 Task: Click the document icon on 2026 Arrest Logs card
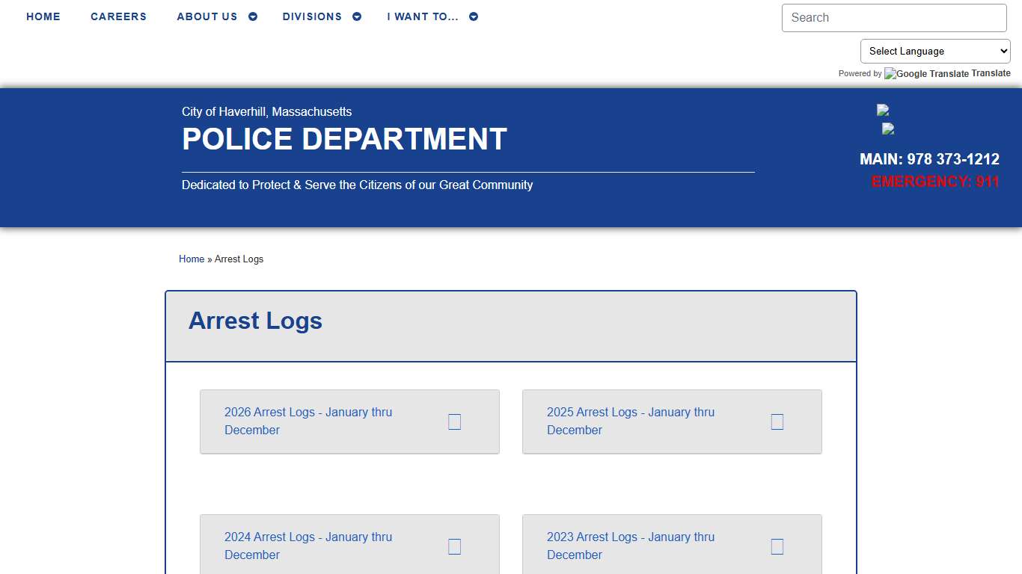click(454, 422)
